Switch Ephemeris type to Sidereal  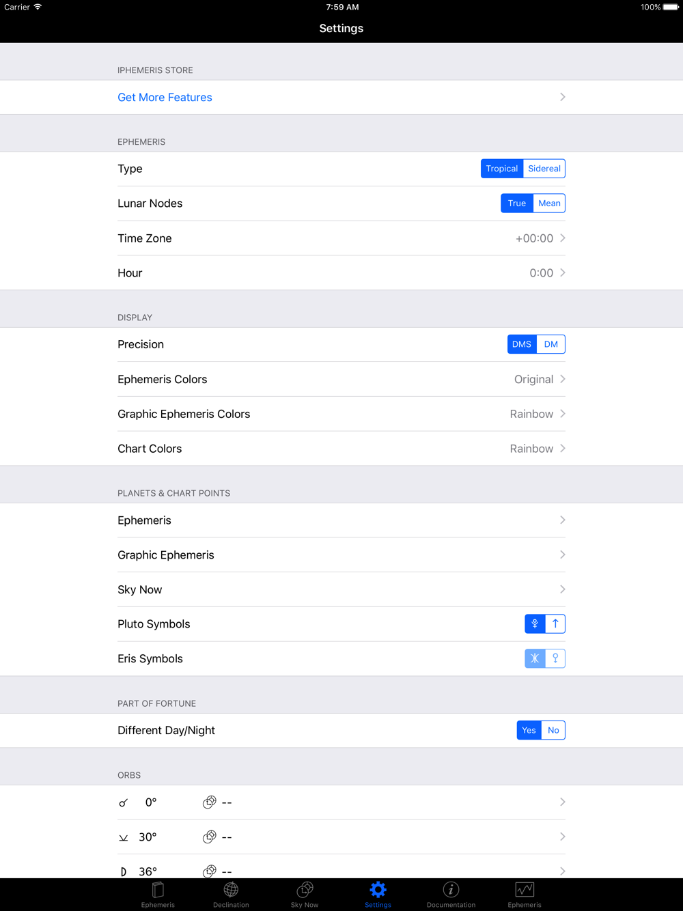tap(544, 169)
